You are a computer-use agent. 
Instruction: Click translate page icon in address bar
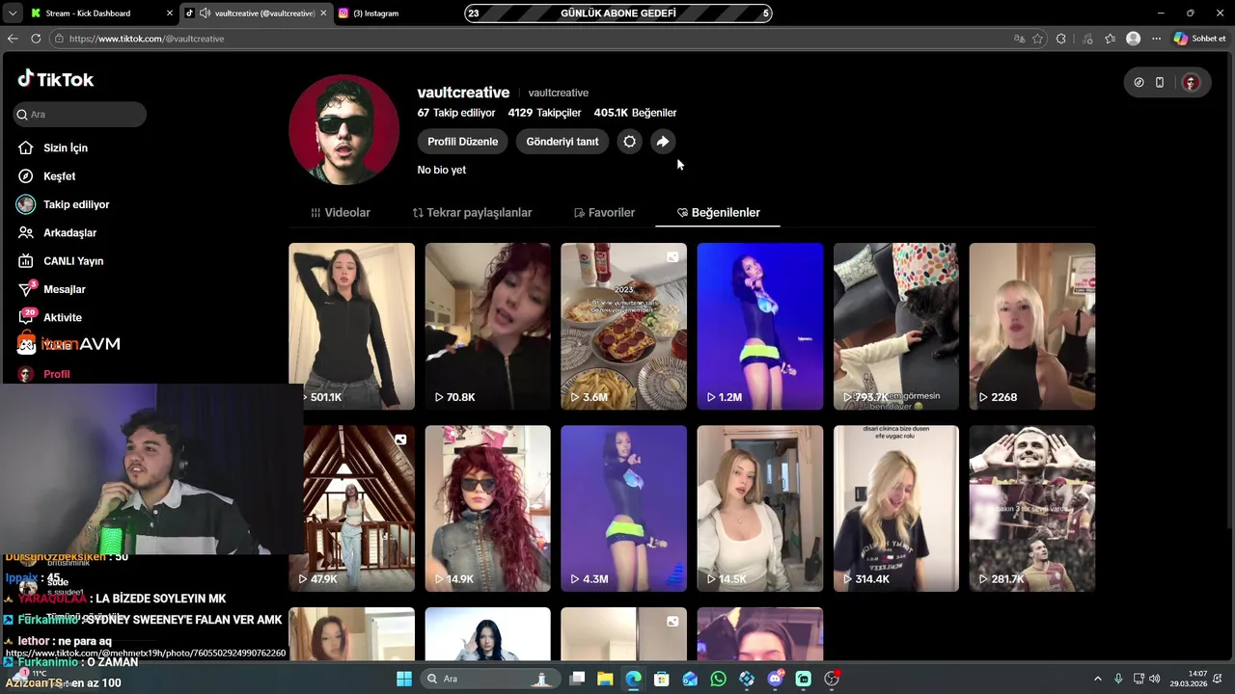tap(1019, 39)
